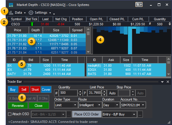Click the Symbol column header

coord(16,19)
